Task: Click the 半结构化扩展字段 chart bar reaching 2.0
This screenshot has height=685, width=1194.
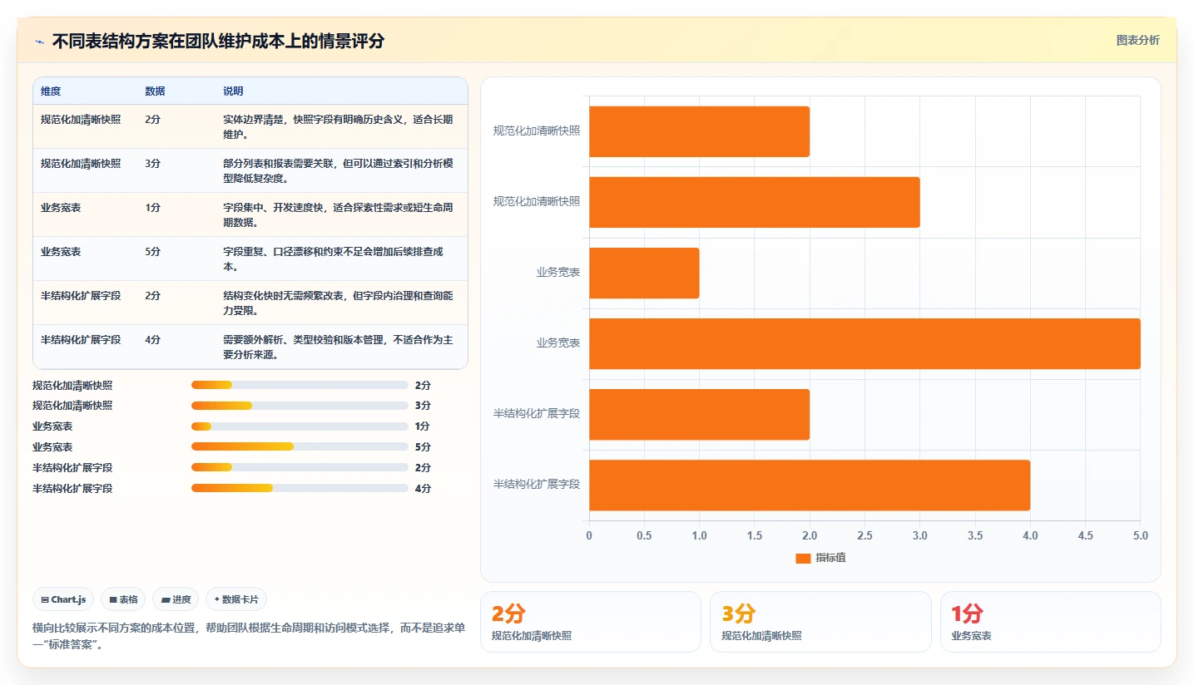Action: (699, 415)
